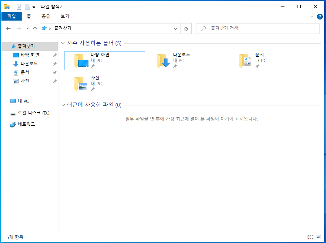Open 로컬 디스크 (D:) drive

pyautogui.click(x=31, y=113)
